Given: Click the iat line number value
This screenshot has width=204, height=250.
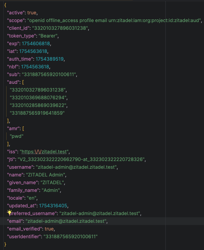Looking at the screenshot, I should click(x=33, y=51).
